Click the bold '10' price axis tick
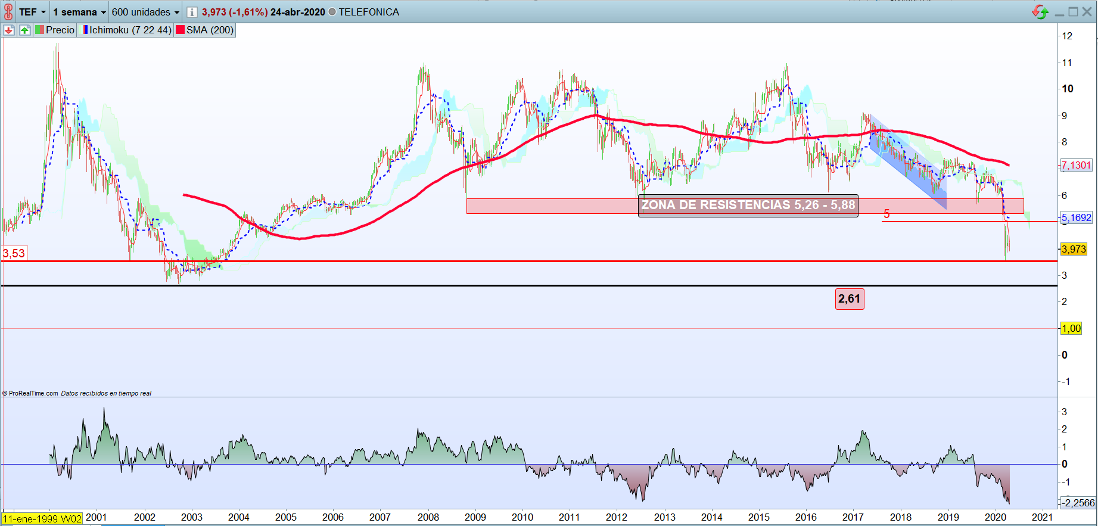Image resolution: width=1098 pixels, height=526 pixels. [1068, 89]
